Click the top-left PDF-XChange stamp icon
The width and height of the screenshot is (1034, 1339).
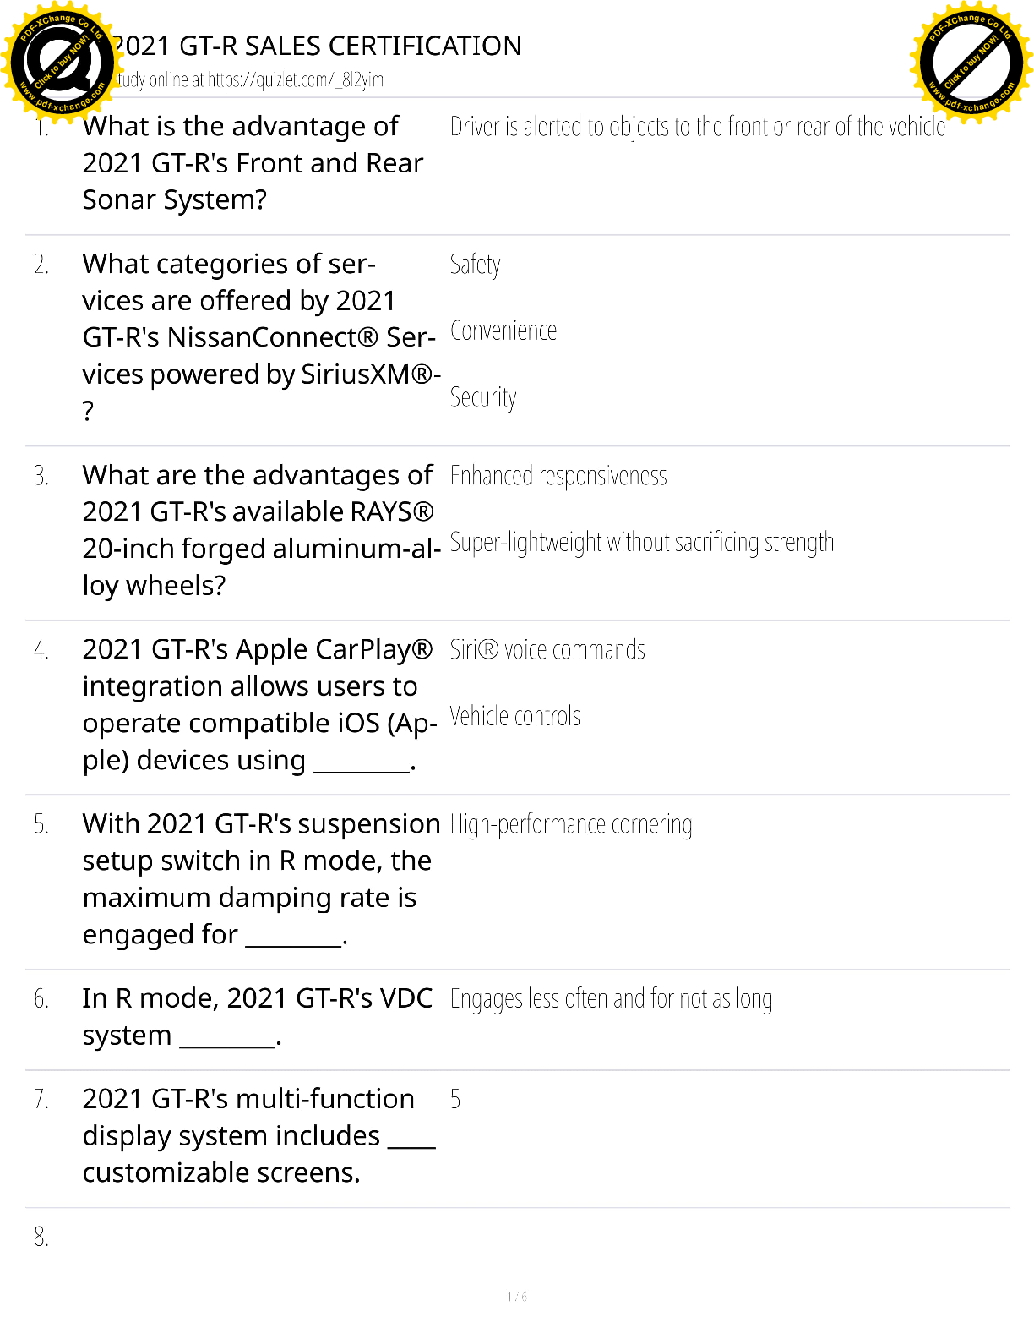[x=59, y=62]
